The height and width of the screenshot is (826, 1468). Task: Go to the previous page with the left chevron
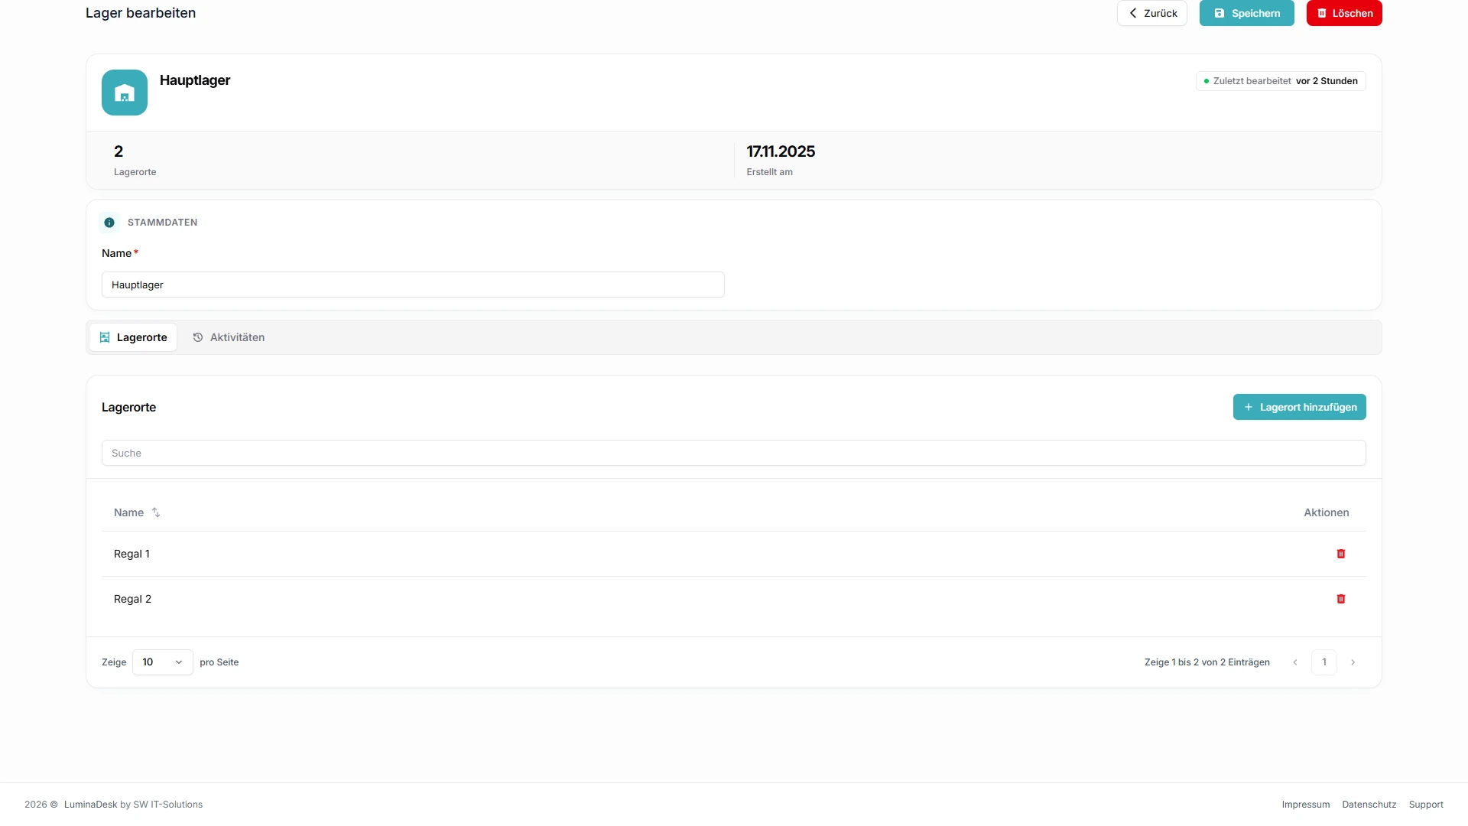(1295, 662)
